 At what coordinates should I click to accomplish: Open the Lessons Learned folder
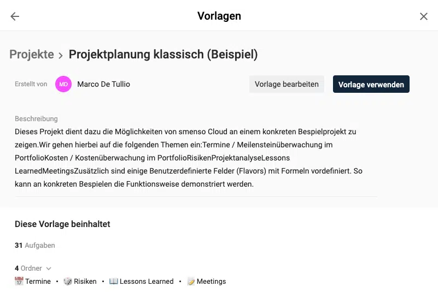pos(147,281)
